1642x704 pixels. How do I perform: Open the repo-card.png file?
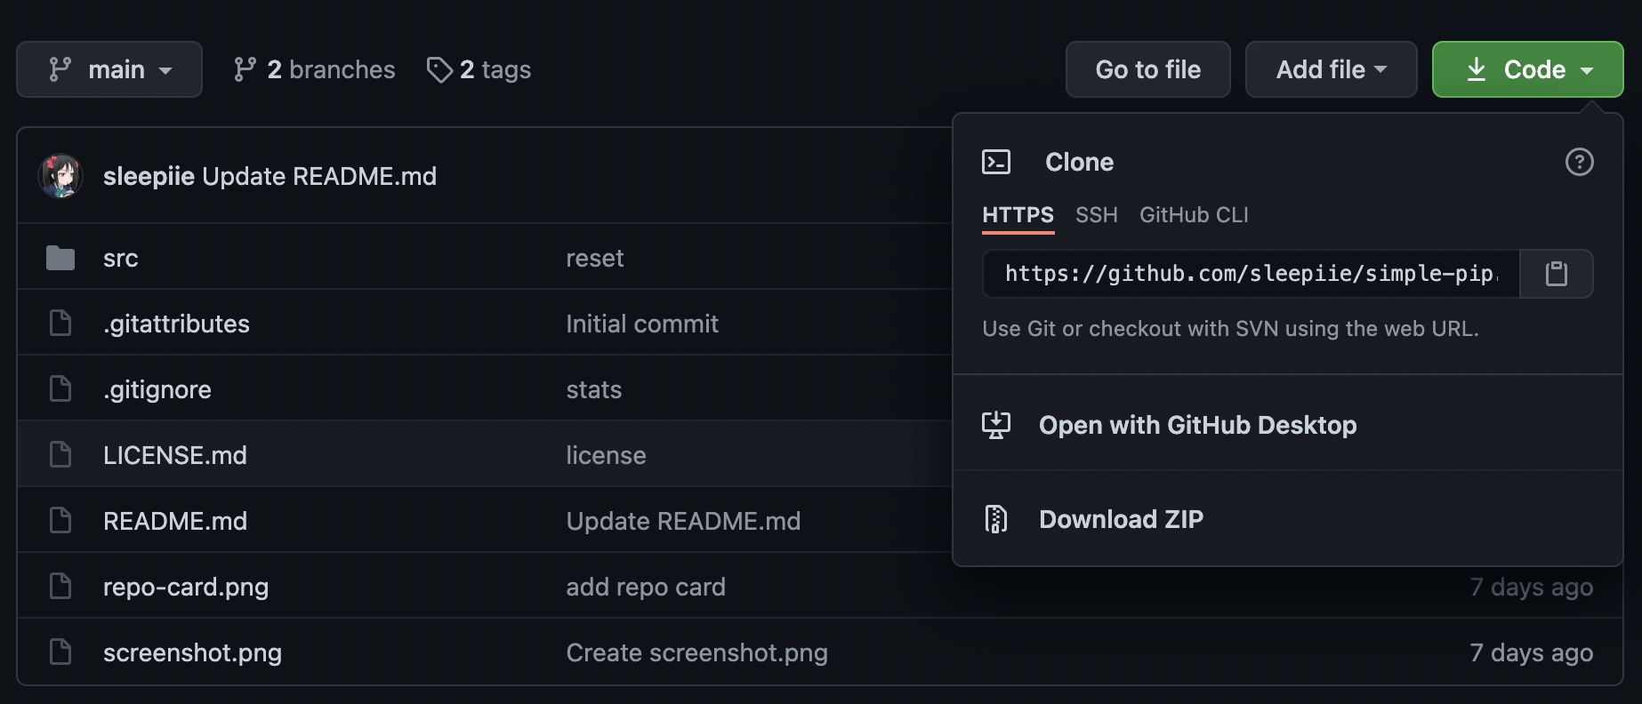186,587
